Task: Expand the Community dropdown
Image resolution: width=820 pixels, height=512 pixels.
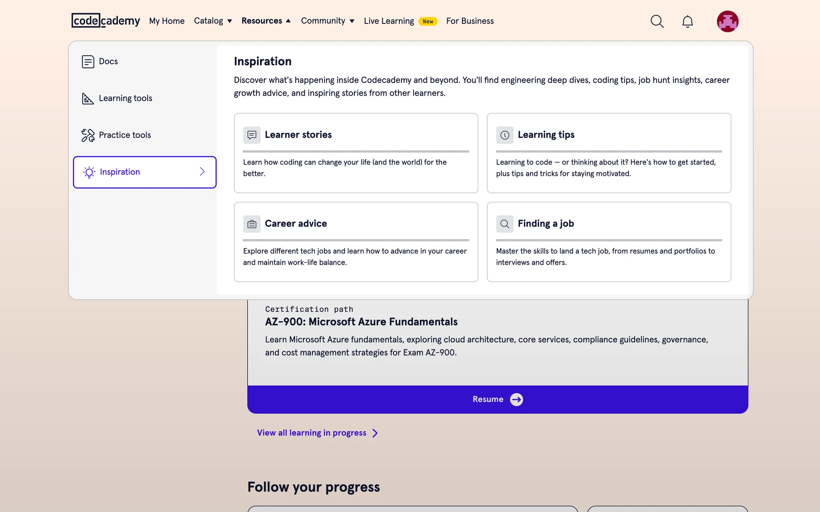Action: pyautogui.click(x=327, y=21)
